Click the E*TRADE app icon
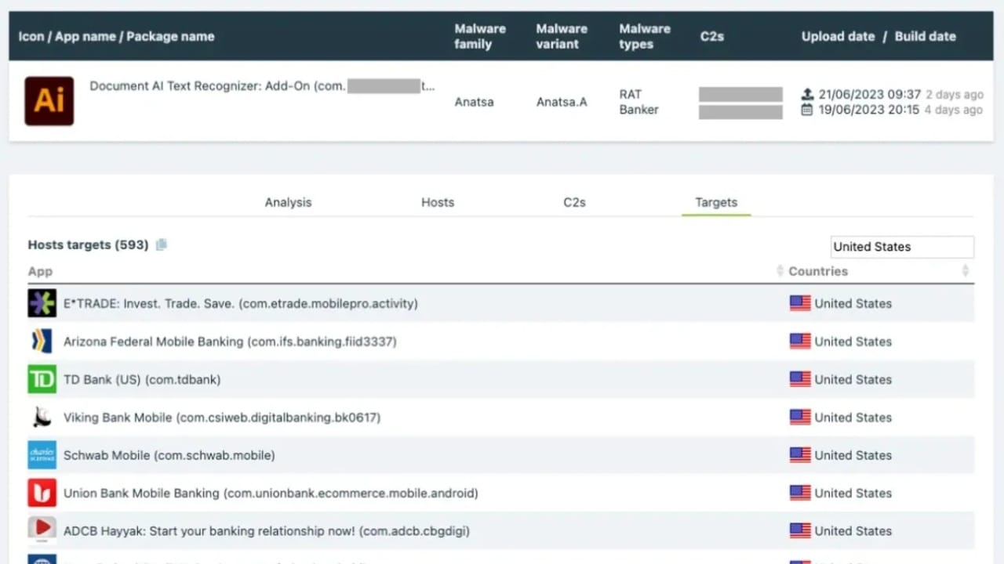The height and width of the screenshot is (564, 1004). coord(42,303)
